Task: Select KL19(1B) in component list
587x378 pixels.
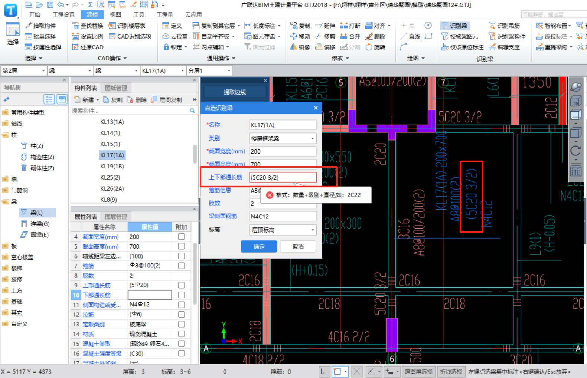Action: coord(112,166)
